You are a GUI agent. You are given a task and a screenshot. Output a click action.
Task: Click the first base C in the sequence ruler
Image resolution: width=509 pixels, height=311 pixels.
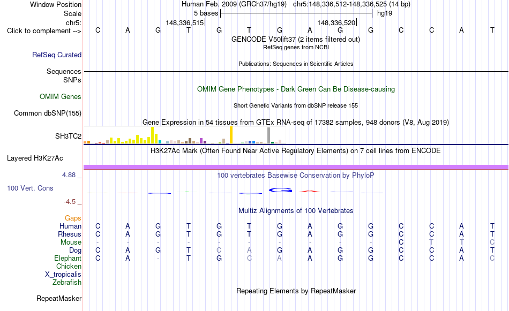[x=98, y=30]
